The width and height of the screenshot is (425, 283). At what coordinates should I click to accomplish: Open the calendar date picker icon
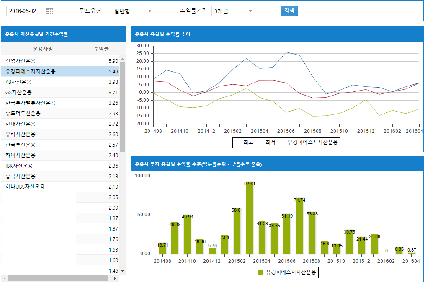coord(49,11)
